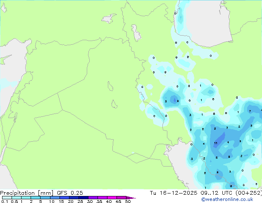
Task: Pick the 15–20 mm blue legend swatch
Action: coord(64,198)
